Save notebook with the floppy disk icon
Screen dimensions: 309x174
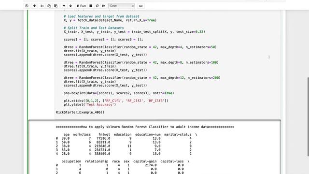(27, 6)
